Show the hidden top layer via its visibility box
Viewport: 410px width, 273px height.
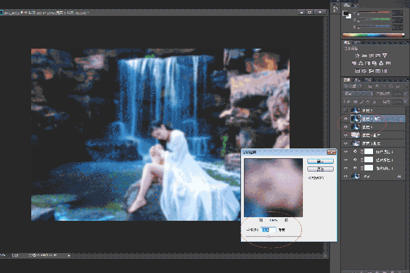[x=345, y=111]
